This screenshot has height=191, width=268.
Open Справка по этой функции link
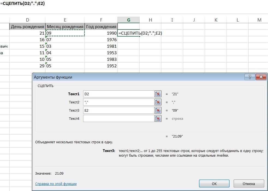pos(56,184)
